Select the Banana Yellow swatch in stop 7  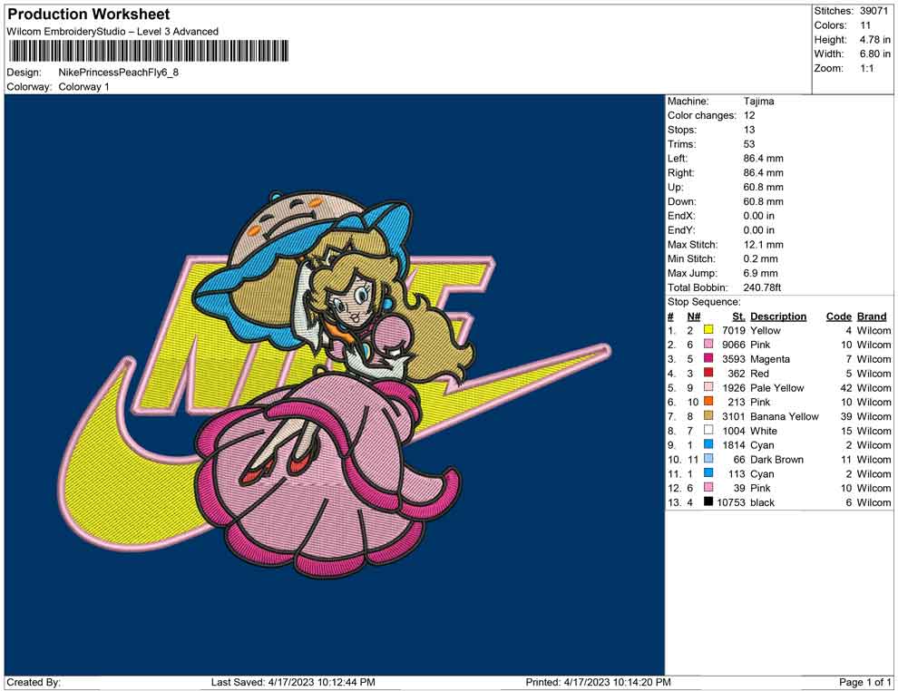(x=708, y=415)
